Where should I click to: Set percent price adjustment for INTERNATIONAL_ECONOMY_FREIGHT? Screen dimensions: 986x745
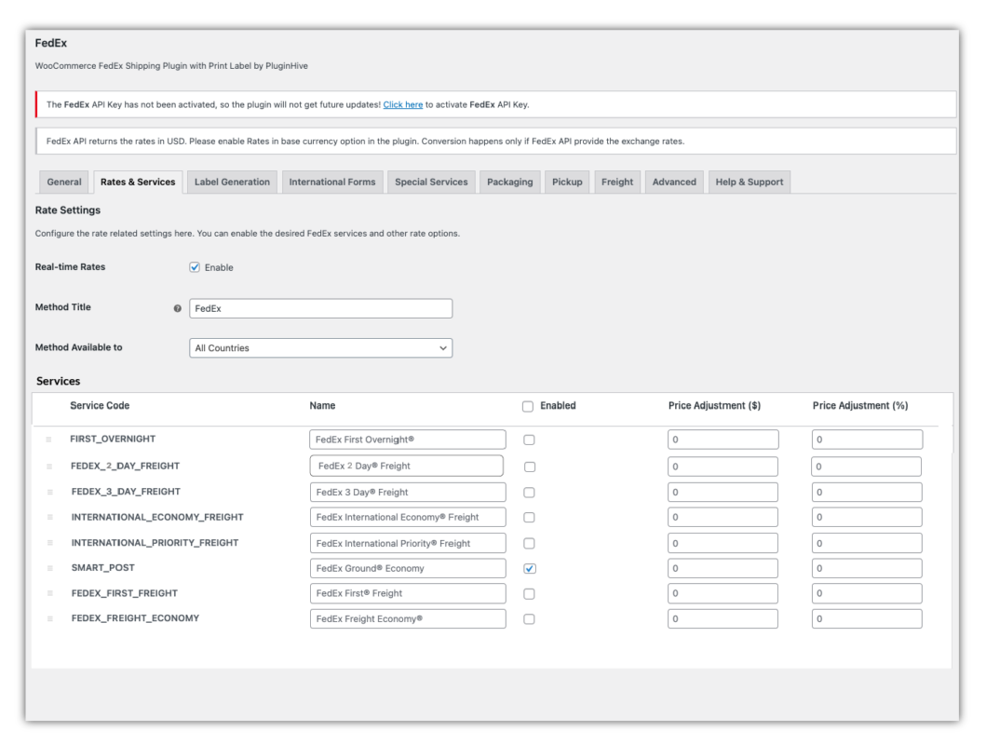click(x=867, y=518)
